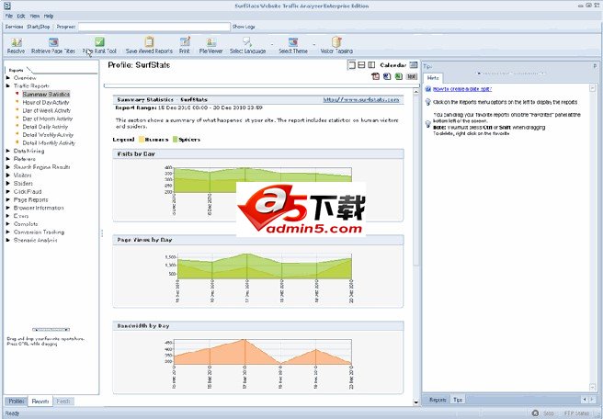Expand the Page Reports node
The image size is (603, 419).
point(8,199)
